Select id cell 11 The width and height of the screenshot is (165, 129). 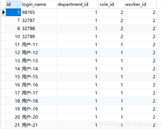click(13, 45)
